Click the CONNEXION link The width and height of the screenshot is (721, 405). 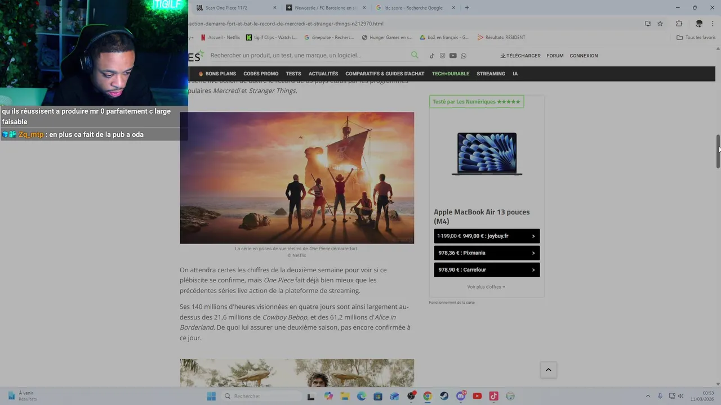point(584,56)
